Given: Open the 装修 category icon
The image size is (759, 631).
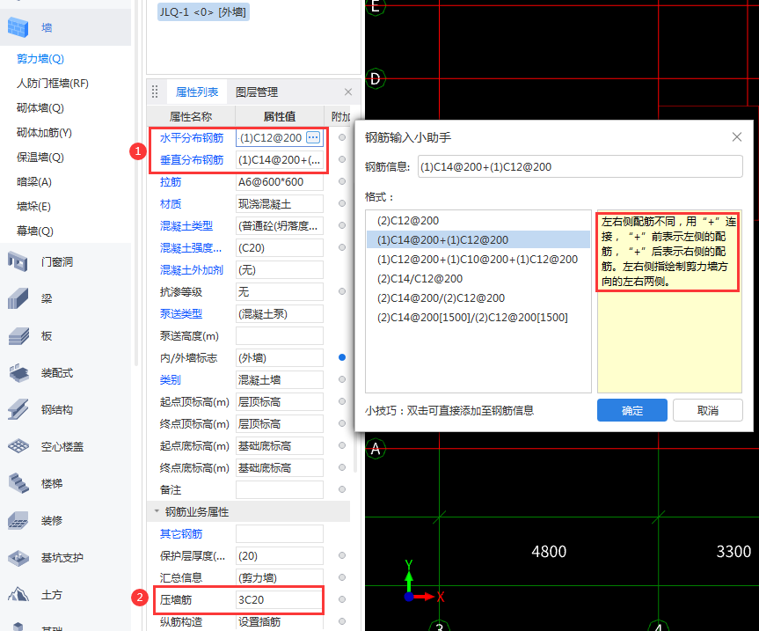Looking at the screenshot, I should click(18, 521).
